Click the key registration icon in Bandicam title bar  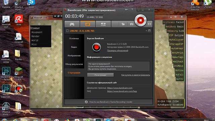tap(126, 10)
